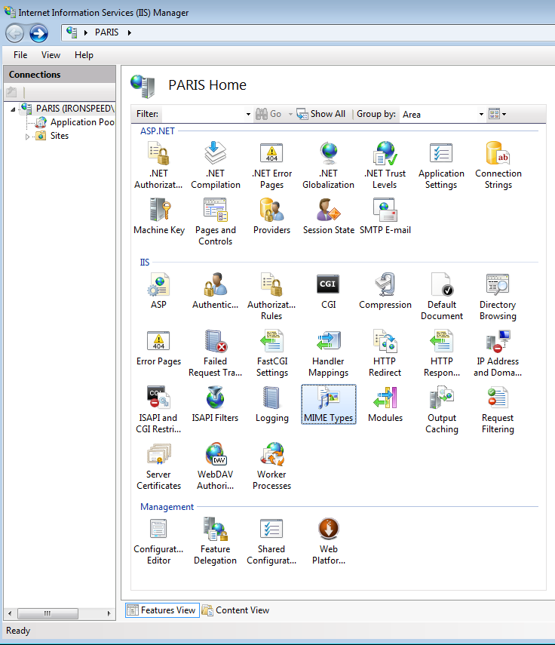Image resolution: width=555 pixels, height=645 pixels.
Task: Click inside the Filter text field
Action: [x=203, y=114]
